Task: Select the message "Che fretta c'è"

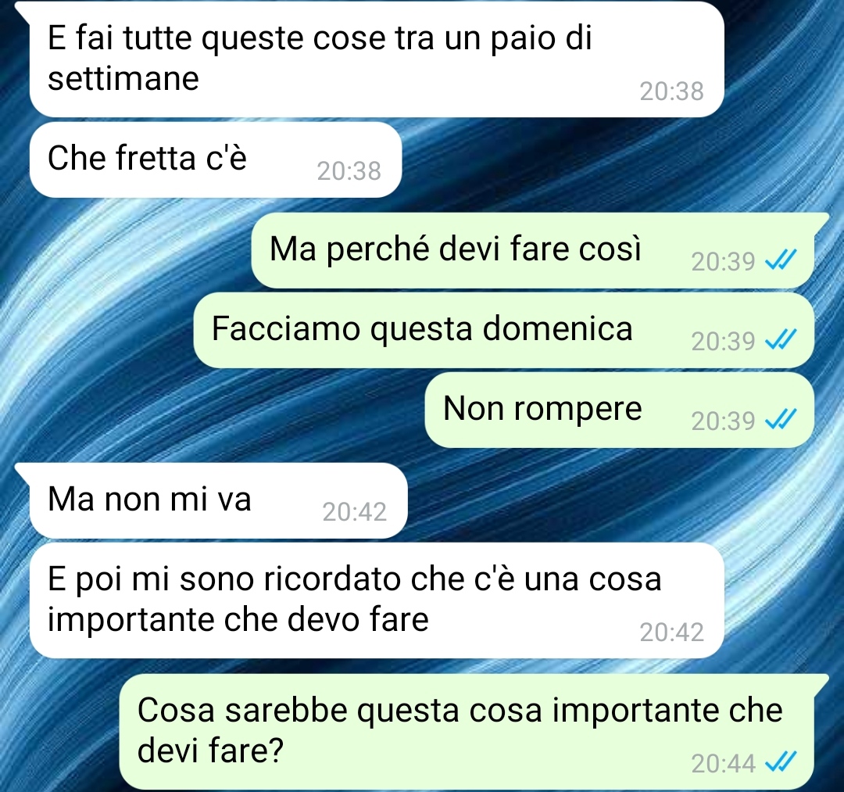Action: 216,160
